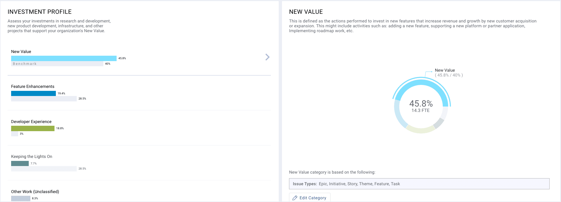This screenshot has height=202, width=561.
Task: Click the 19.4% label for Feature Enhancements
Action: pyautogui.click(x=61, y=94)
